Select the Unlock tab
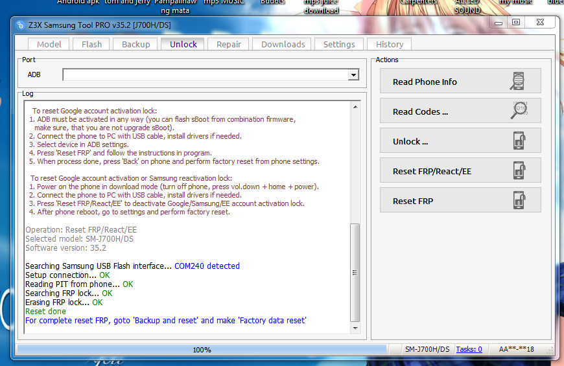Screen dimensions: 564x366 coord(183,44)
